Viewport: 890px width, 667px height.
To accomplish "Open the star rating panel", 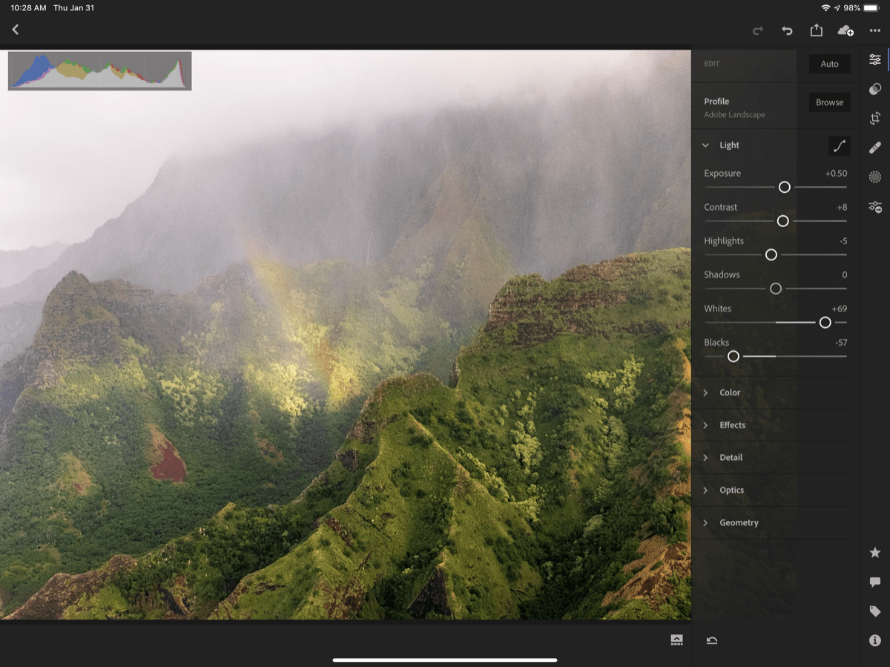I will pyautogui.click(x=875, y=553).
